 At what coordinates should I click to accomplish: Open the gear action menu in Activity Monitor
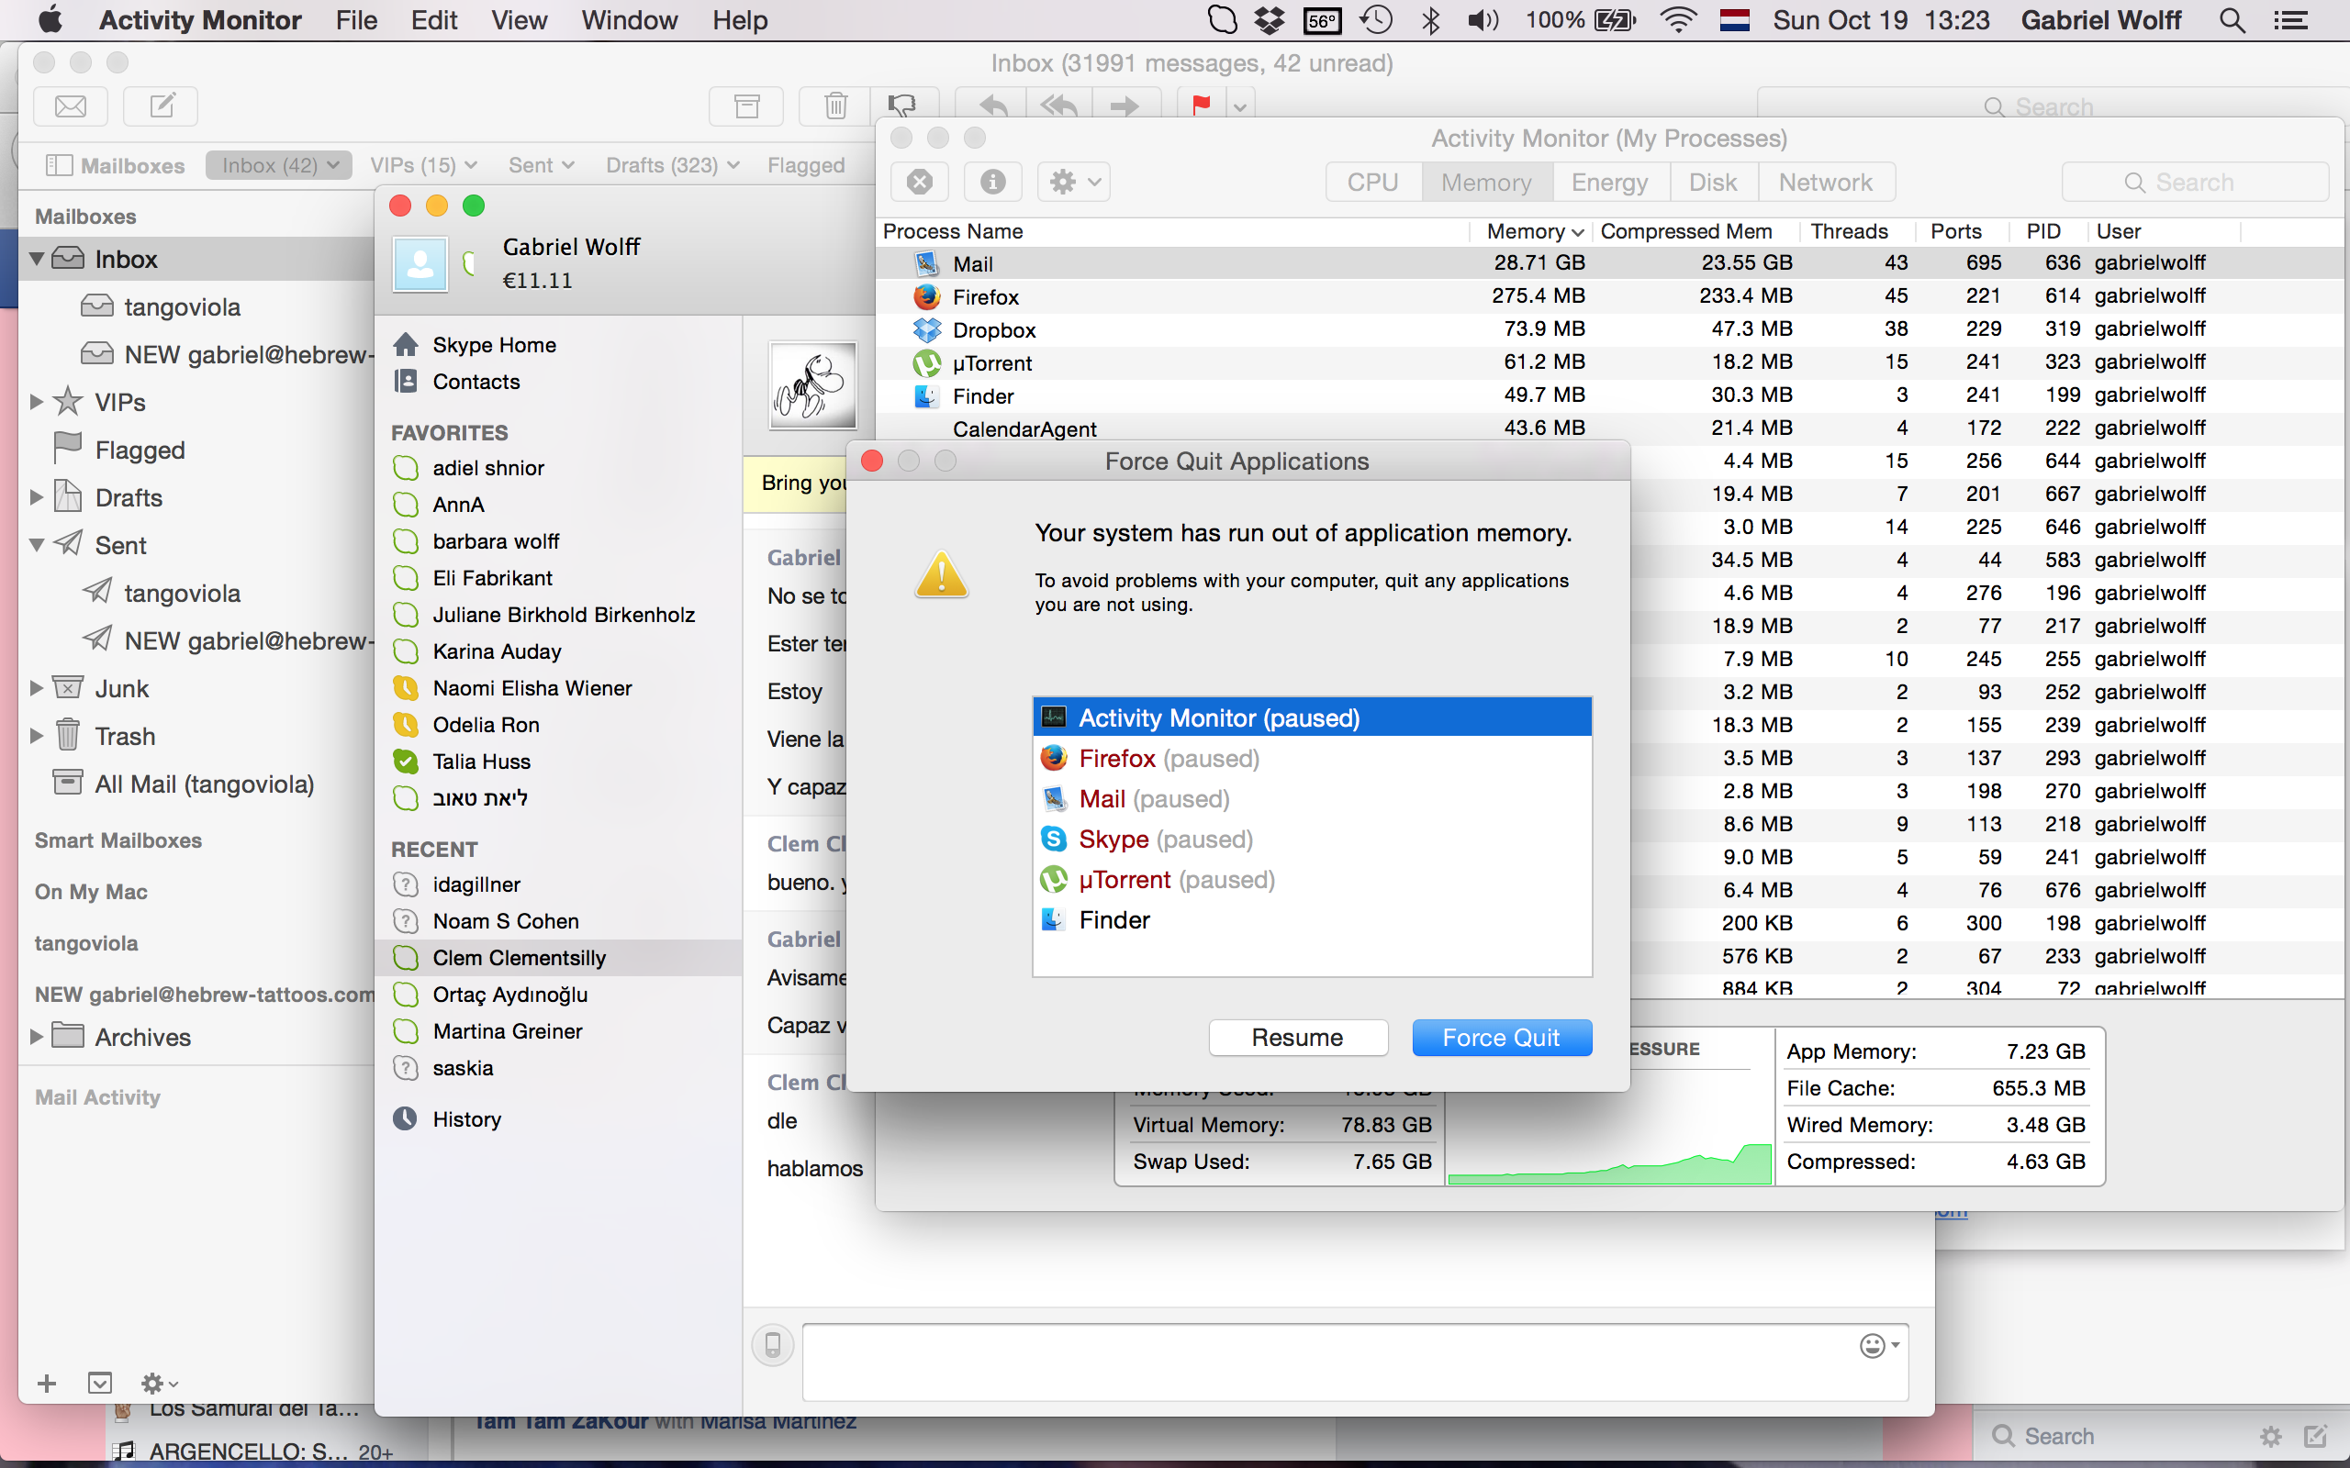click(x=1074, y=182)
